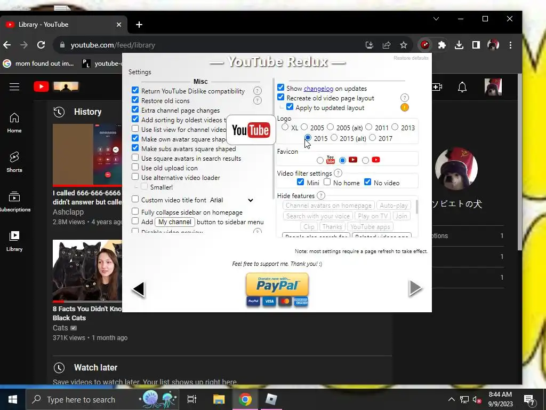The width and height of the screenshot is (546, 410).
Task: Click Restore defaults
Action: pyautogui.click(x=411, y=58)
